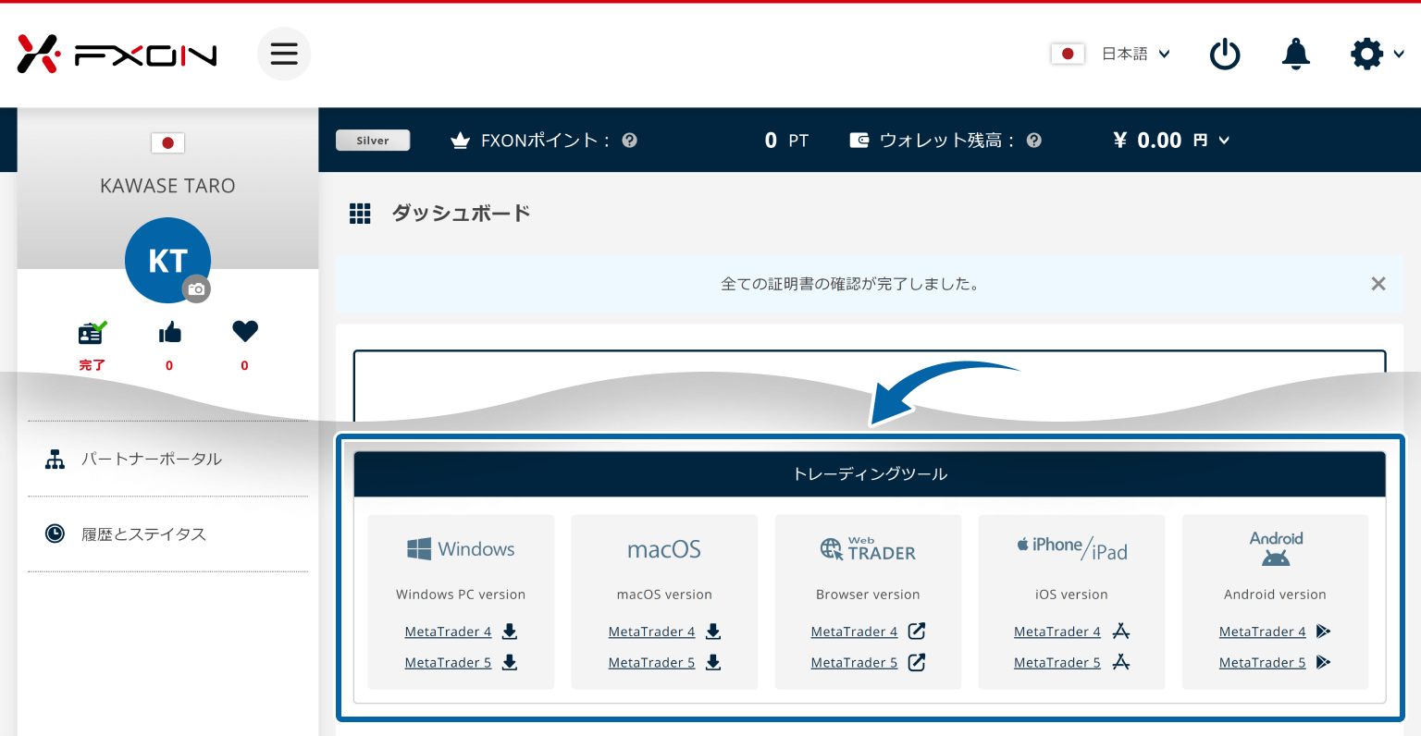
Task: Click App Store icon for iOS MetaTrader 4
Action: click(x=1121, y=632)
